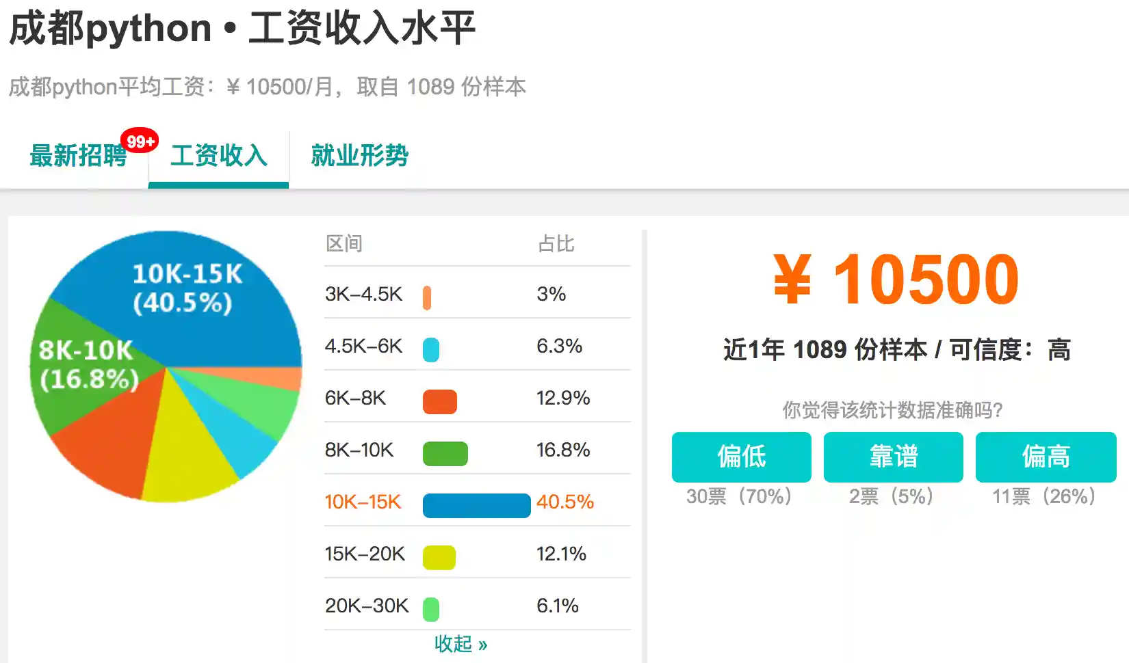Image resolution: width=1129 pixels, height=663 pixels.
Task: Click the orange-red 6K–8K bar
Action: click(439, 402)
